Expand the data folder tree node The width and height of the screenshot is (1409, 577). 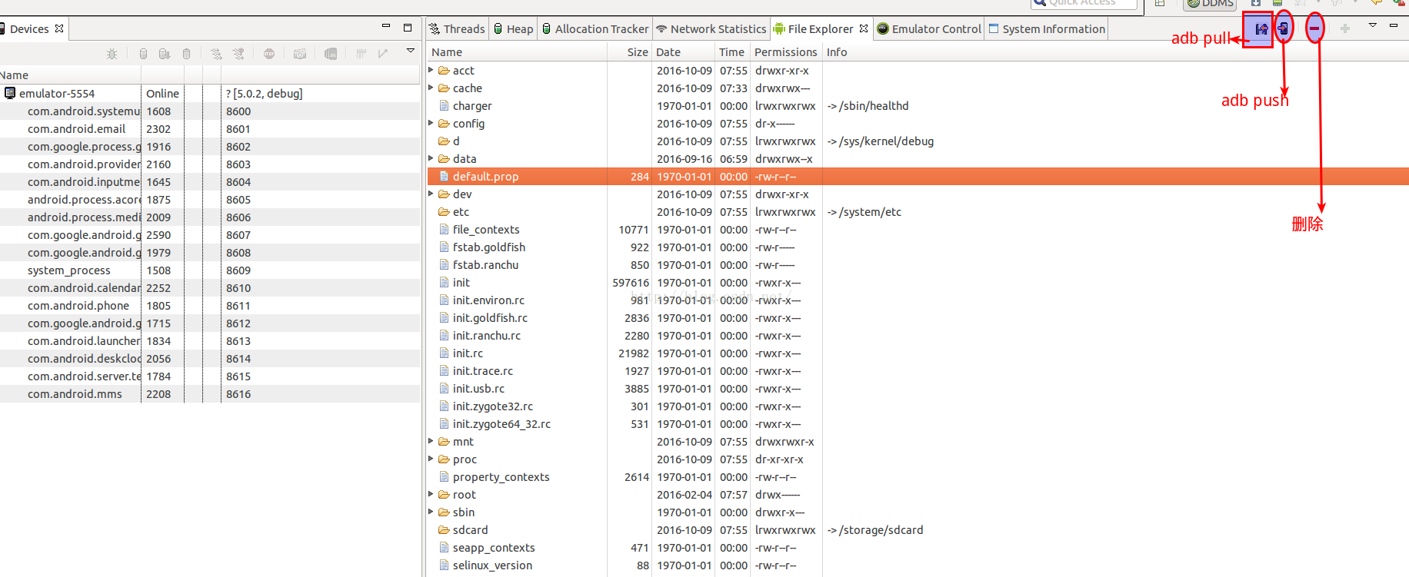[x=431, y=158]
